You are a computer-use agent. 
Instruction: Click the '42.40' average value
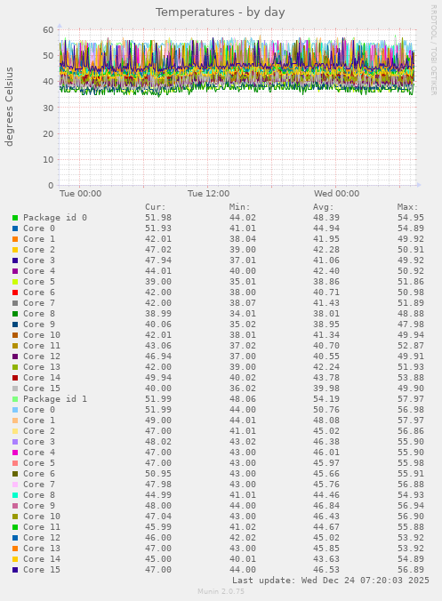[x=325, y=271]
